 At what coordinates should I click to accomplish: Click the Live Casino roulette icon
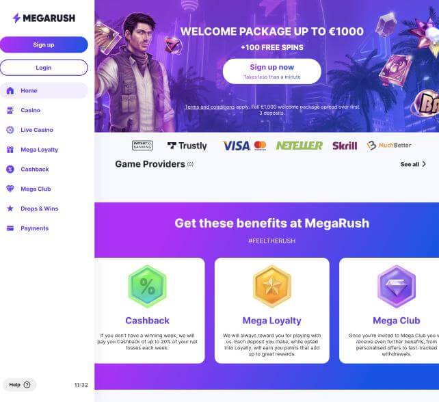point(10,130)
